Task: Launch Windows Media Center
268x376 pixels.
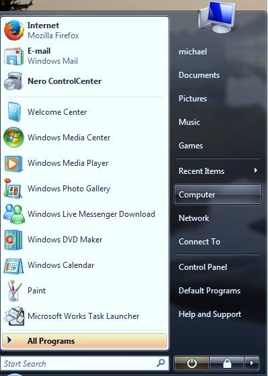Action: (x=85, y=138)
